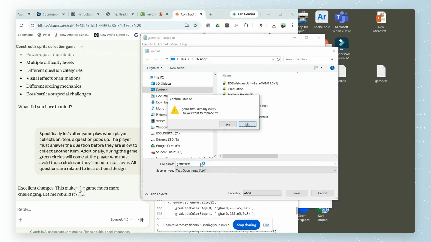431x242 pixels.
Task: Click the voice input icon in Claude
Action: (x=141, y=219)
